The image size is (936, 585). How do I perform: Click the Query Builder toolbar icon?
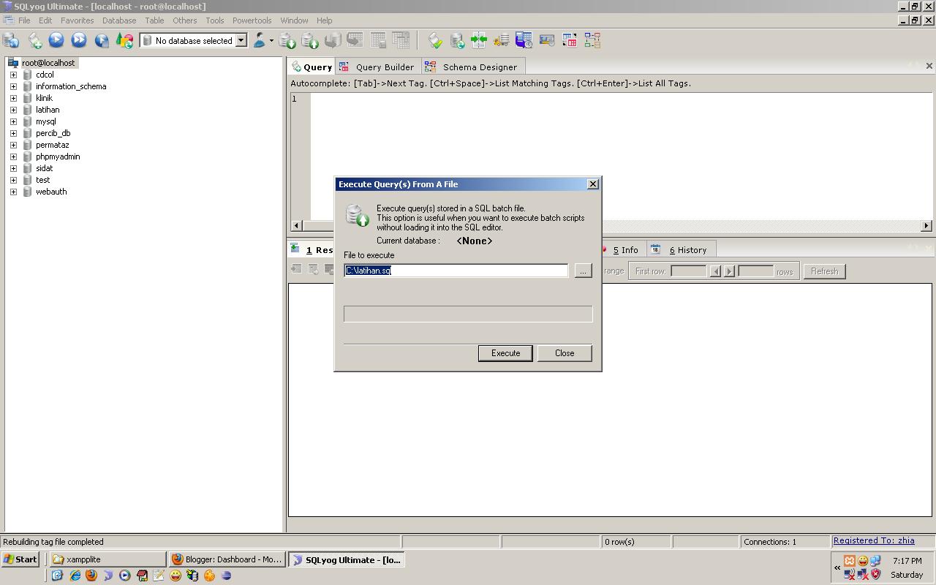click(x=570, y=41)
